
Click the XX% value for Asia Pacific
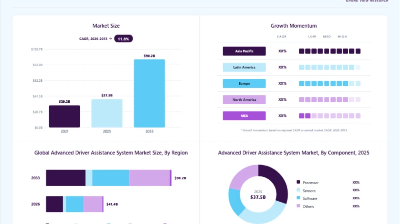tap(282, 51)
